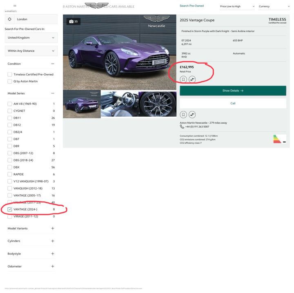294x293 pixels.
Task: Bookmark the car next to the price
Action: pyautogui.click(x=183, y=79)
